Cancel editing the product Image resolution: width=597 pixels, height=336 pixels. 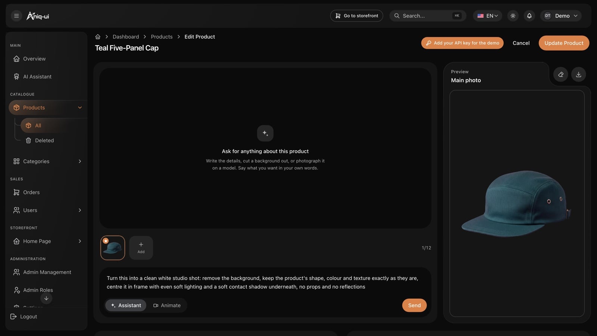pyautogui.click(x=521, y=43)
